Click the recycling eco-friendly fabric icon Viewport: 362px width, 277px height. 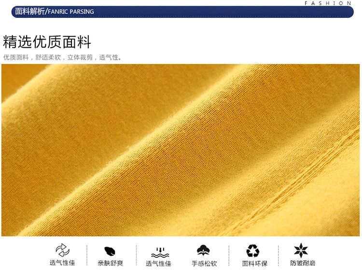[x=252, y=251]
